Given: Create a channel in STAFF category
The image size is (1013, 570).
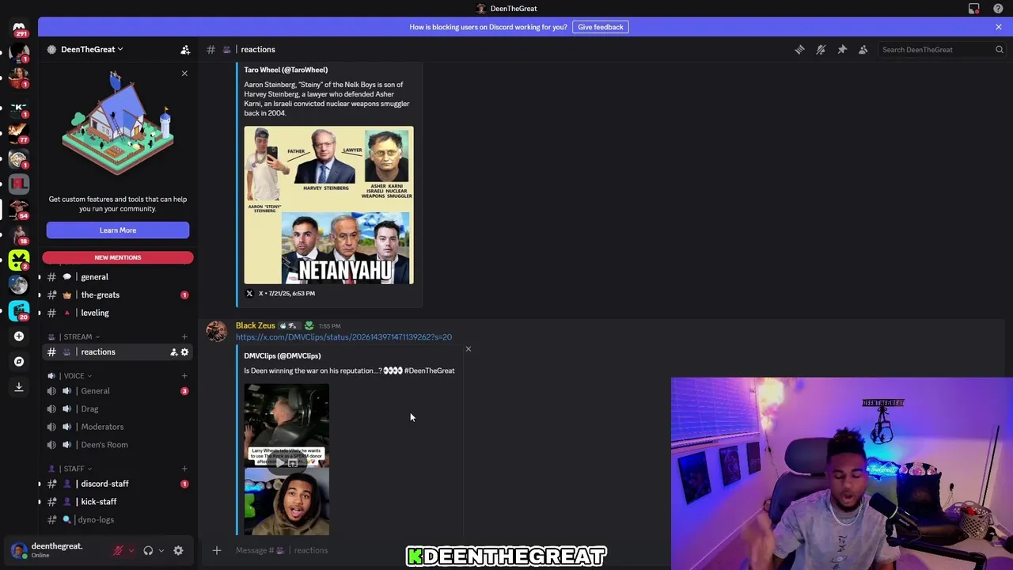Looking at the screenshot, I should [184, 469].
